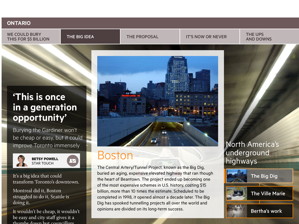Click the Boston skyline photo
The width and height of the screenshot is (299, 224).
coord(158,101)
